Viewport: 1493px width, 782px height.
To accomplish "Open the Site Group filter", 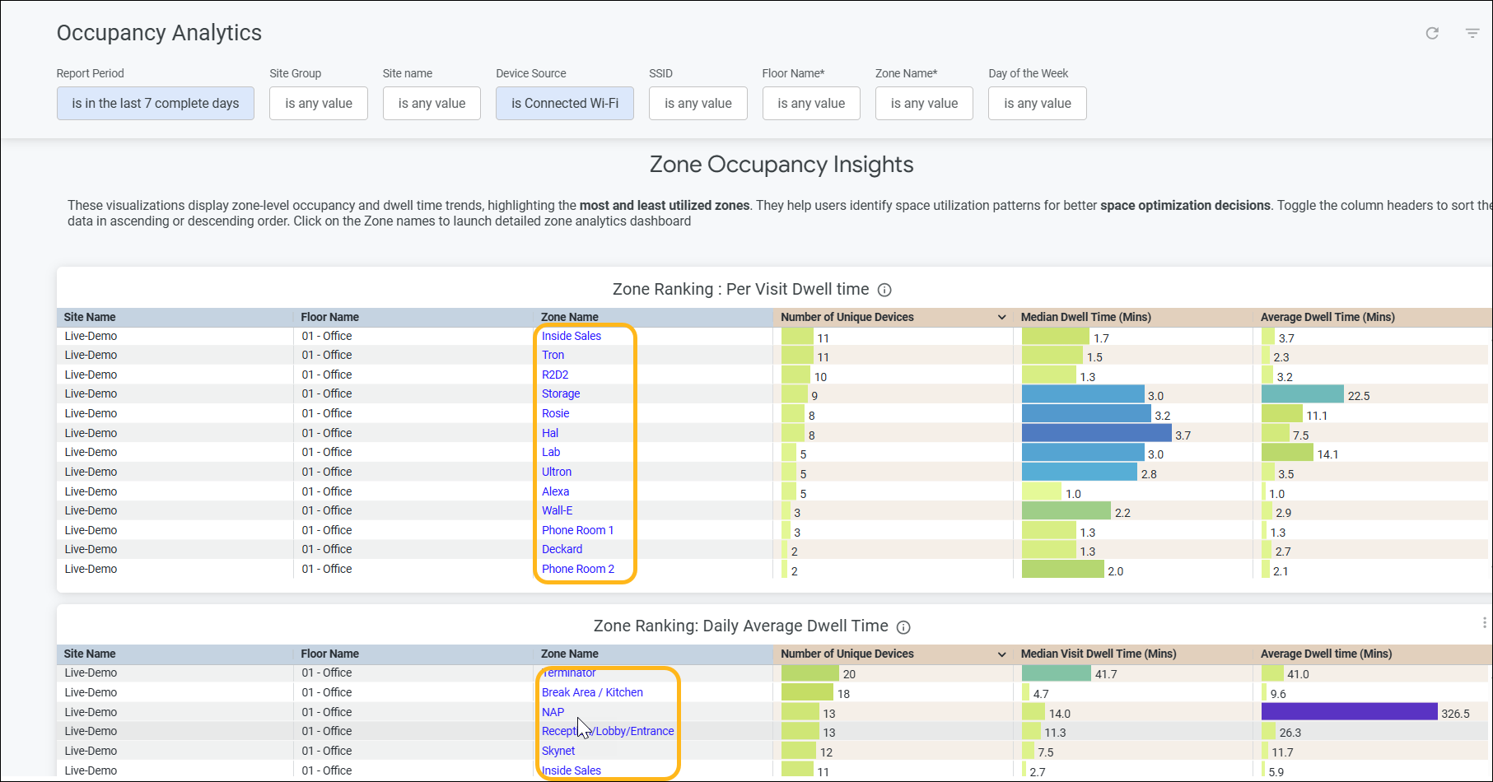I will [318, 104].
